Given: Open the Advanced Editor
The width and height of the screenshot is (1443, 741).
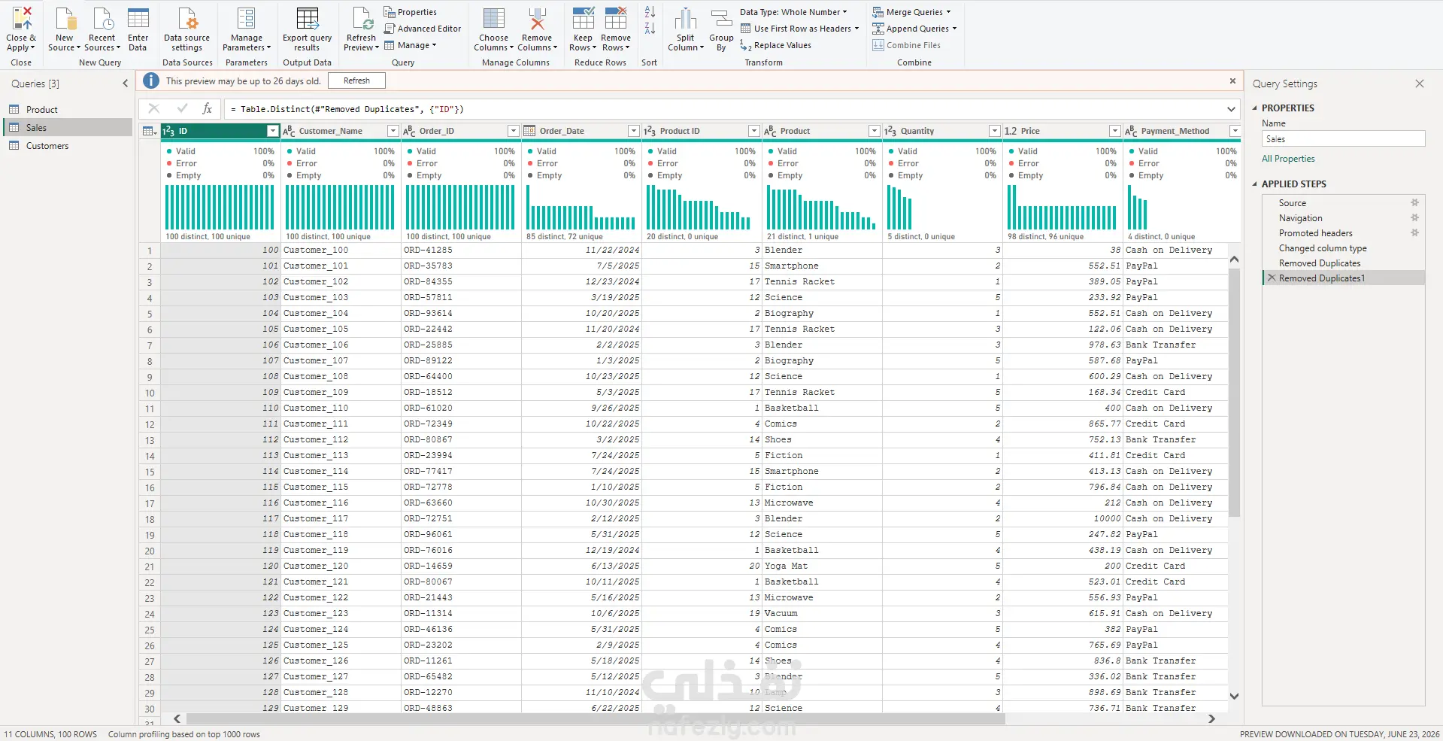Looking at the screenshot, I should coord(422,29).
